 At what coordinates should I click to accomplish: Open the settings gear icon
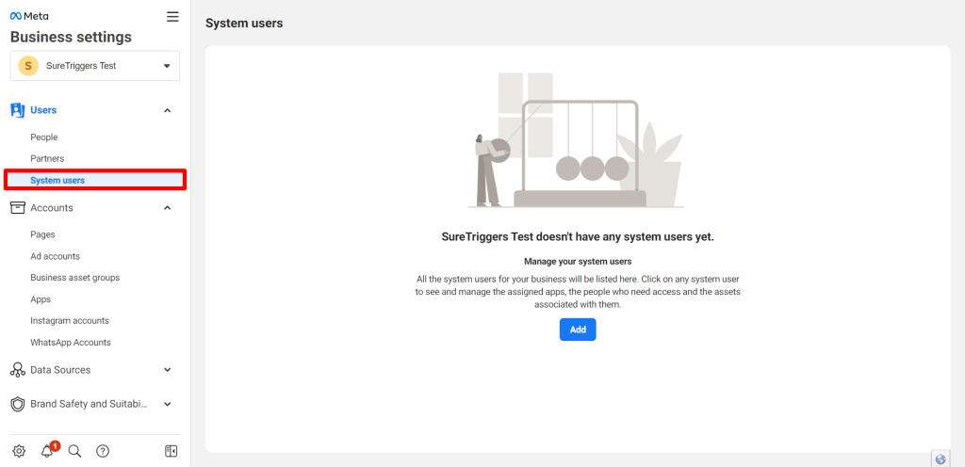tap(19, 451)
